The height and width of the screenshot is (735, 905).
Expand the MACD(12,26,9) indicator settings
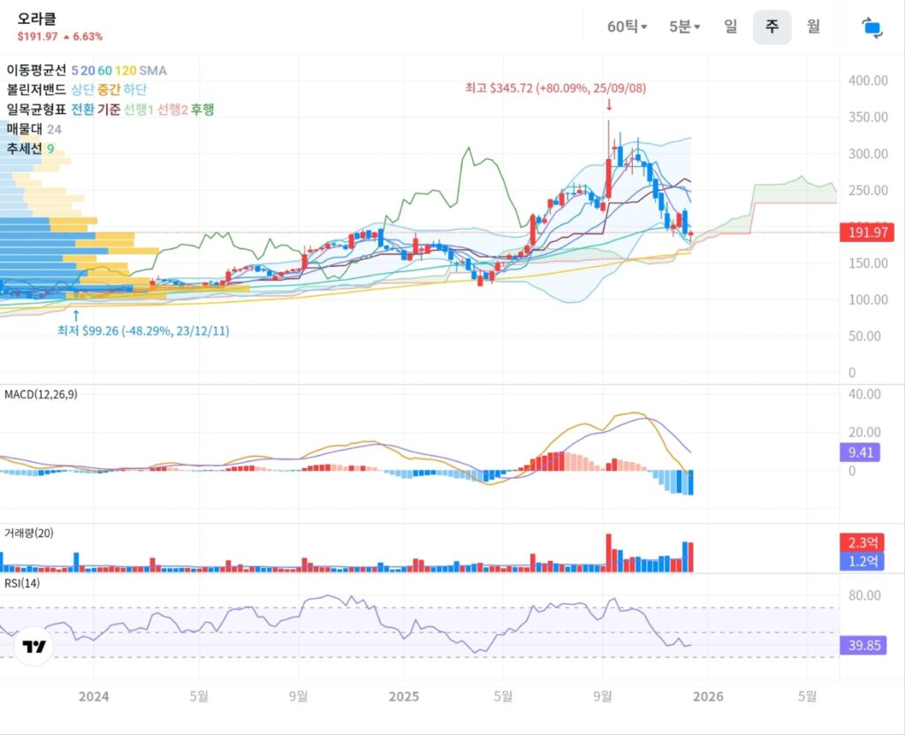[x=41, y=394]
